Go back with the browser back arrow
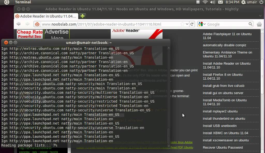The height and width of the screenshot is (153, 265). pyautogui.click(x=19, y=24)
